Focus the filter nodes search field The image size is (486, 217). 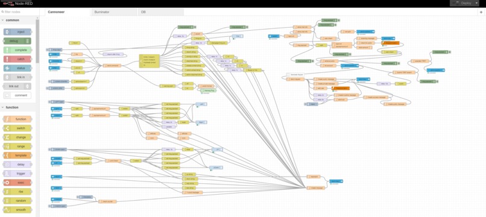click(19, 12)
